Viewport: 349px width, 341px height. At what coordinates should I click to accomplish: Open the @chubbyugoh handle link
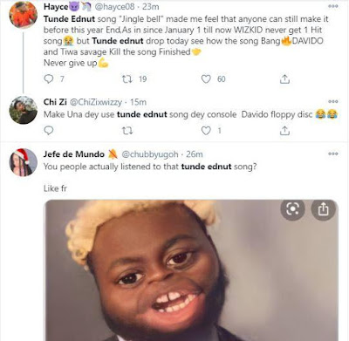[x=150, y=154]
